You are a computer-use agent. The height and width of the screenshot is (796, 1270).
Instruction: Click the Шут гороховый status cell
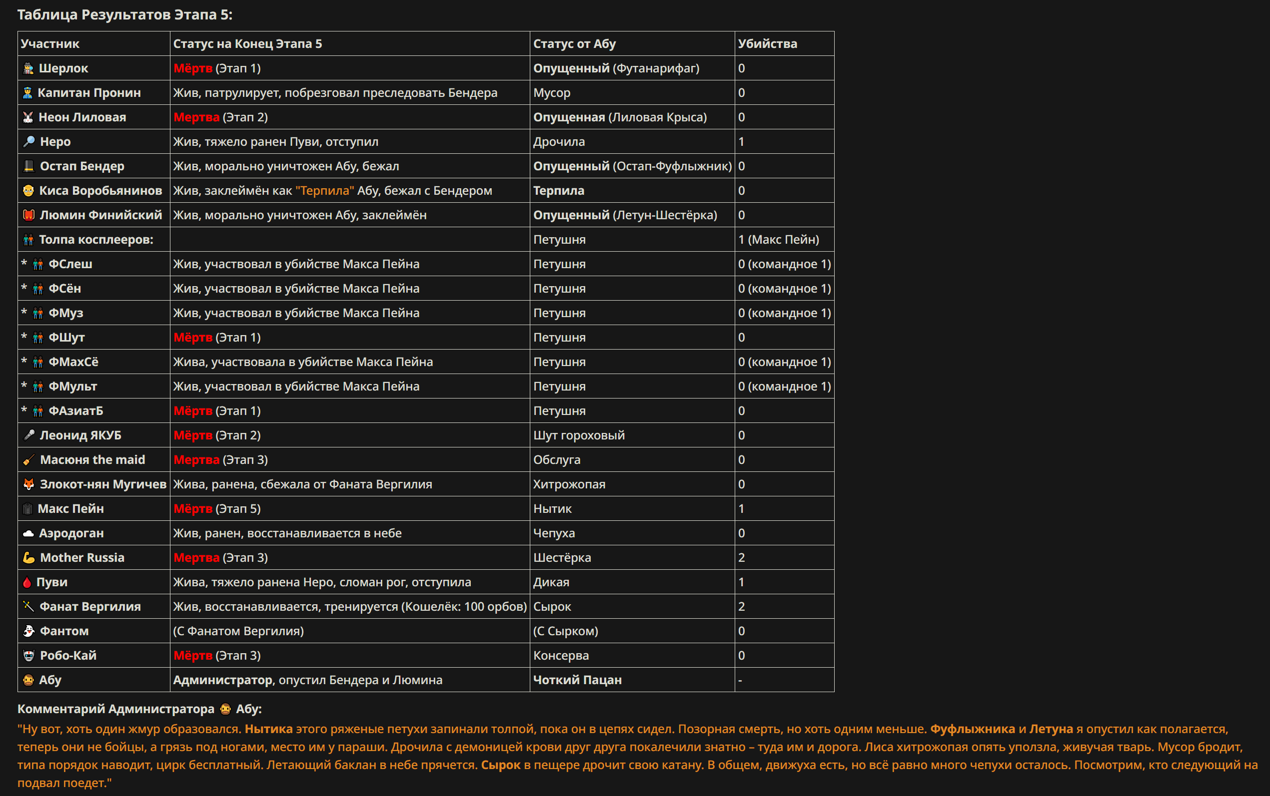(632, 435)
